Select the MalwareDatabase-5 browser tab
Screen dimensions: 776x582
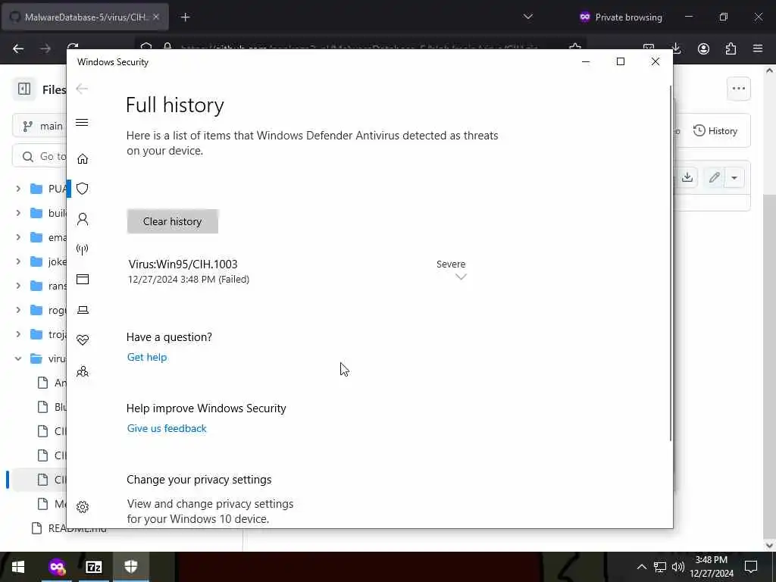point(85,17)
